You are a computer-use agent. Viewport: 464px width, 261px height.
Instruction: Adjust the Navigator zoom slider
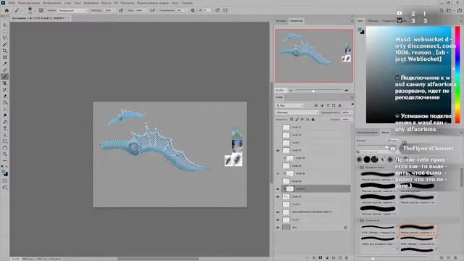313,91
